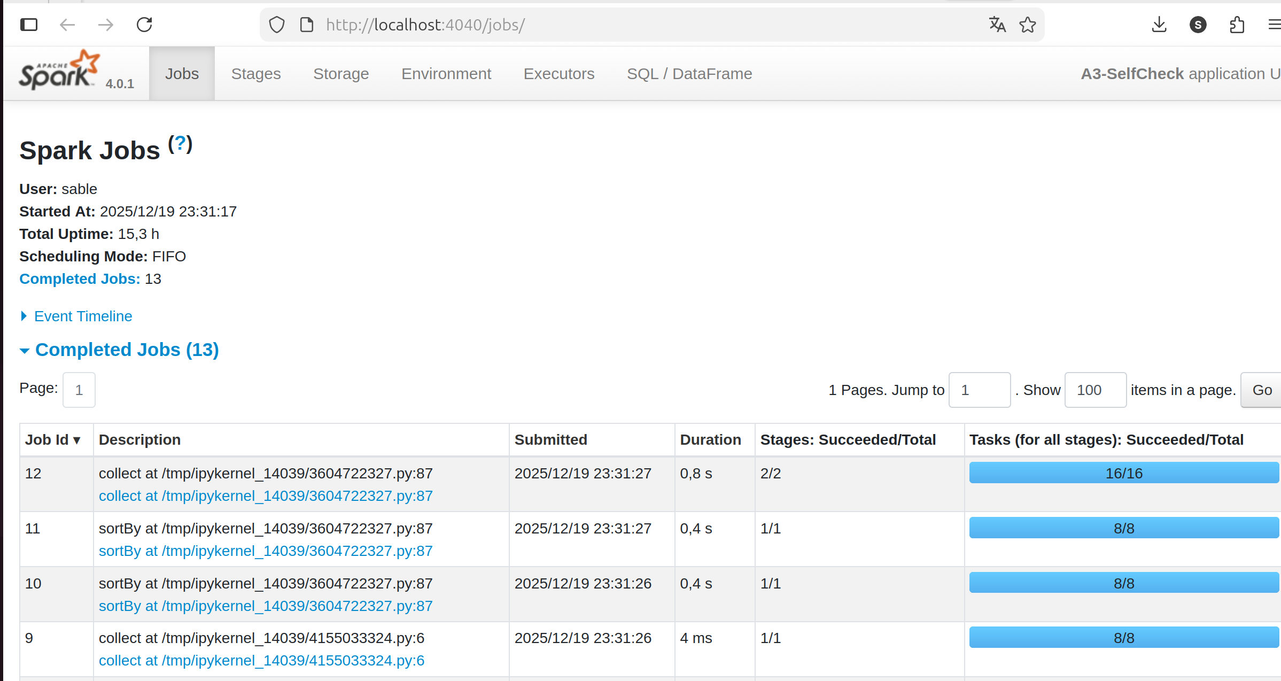Reload the page with the refresh icon
Image resolution: width=1281 pixels, height=681 pixels.
click(x=144, y=25)
